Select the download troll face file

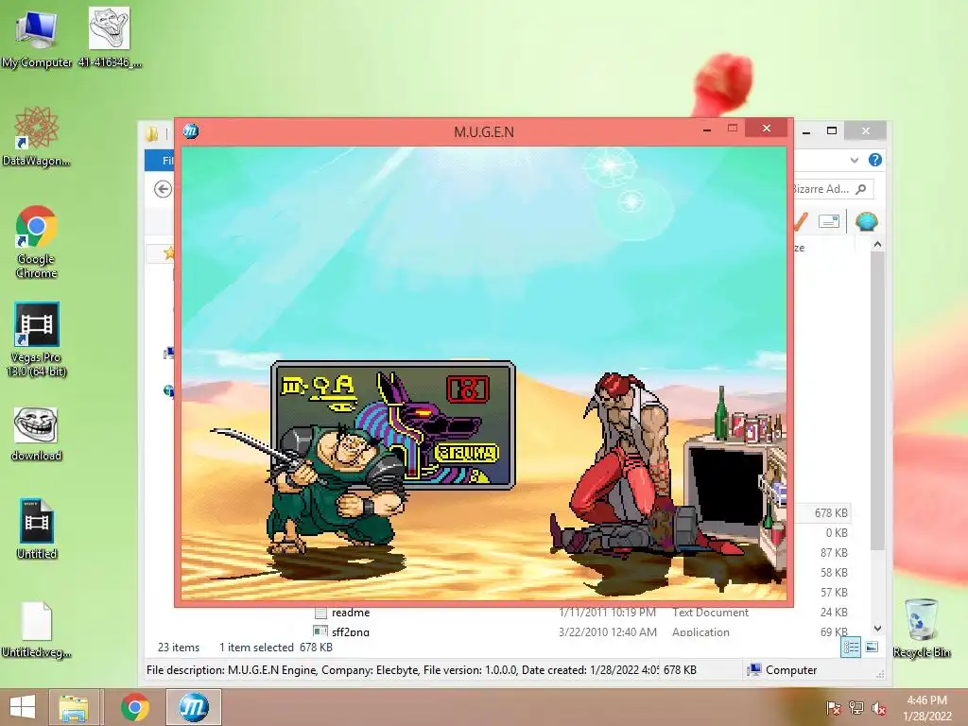coord(36,434)
